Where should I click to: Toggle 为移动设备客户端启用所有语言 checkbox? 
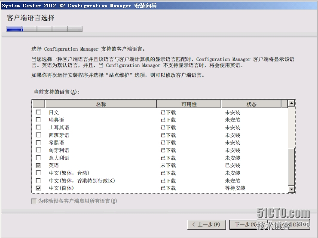tap(34, 201)
